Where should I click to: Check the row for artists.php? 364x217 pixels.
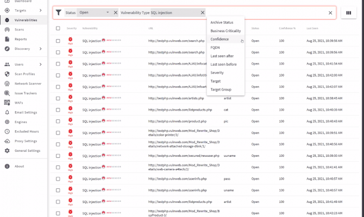click(x=58, y=98)
